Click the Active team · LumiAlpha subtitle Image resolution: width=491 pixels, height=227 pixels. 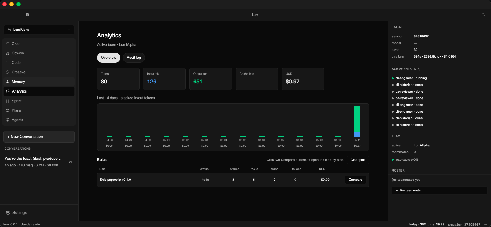(x=117, y=45)
